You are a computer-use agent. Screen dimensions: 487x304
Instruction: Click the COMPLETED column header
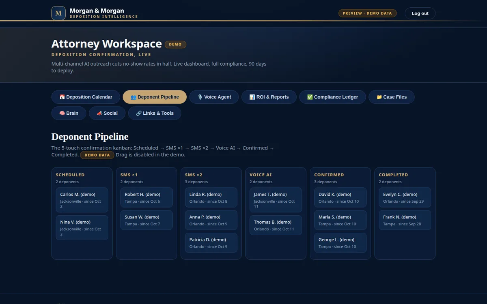393,175
